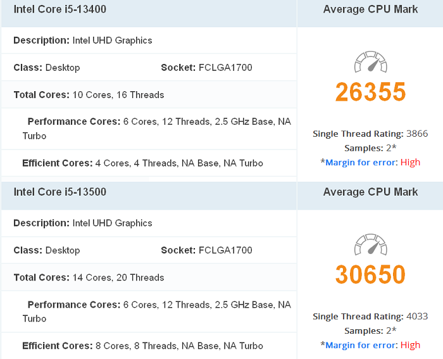Click i5-13400 Total Cores 10 Cores row
This screenshot has height=359, width=443.
click(x=149, y=95)
